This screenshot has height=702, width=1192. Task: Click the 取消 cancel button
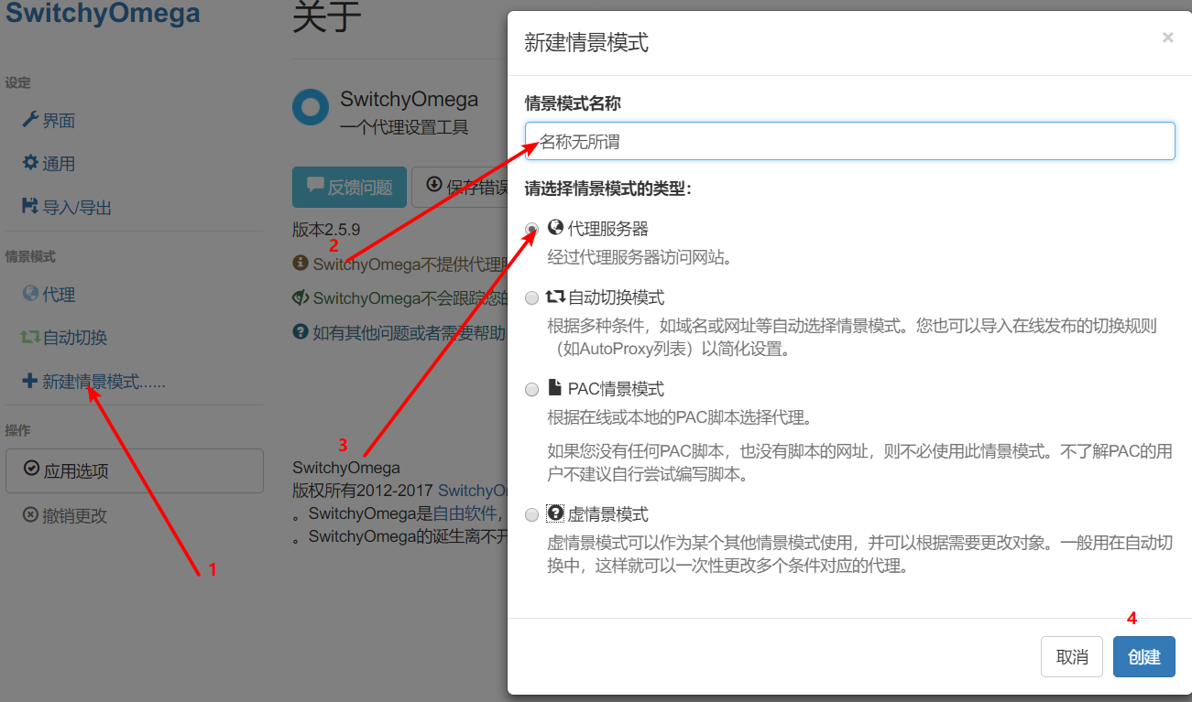click(1071, 656)
